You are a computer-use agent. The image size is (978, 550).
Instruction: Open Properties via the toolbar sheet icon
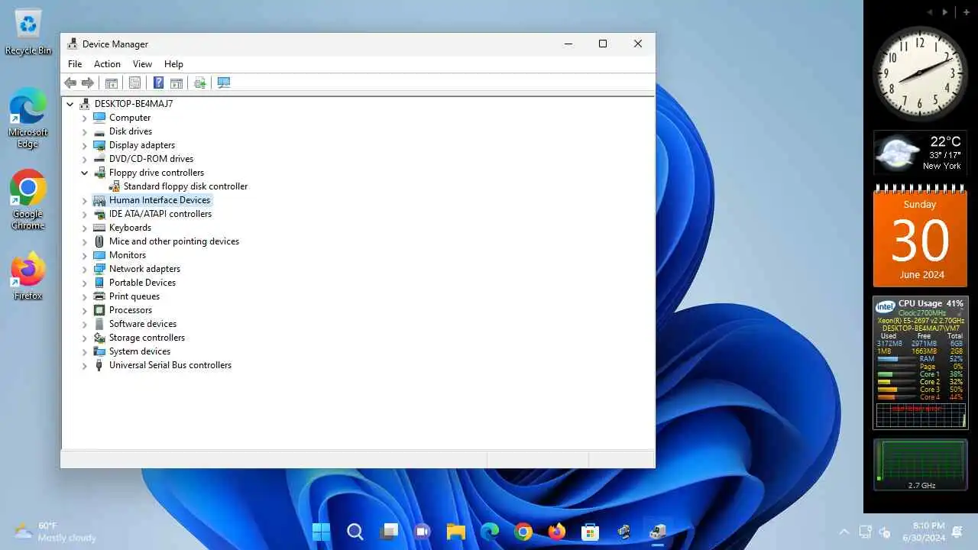tap(134, 82)
